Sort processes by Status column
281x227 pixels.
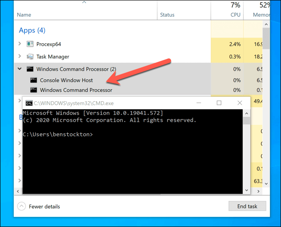click(x=167, y=15)
